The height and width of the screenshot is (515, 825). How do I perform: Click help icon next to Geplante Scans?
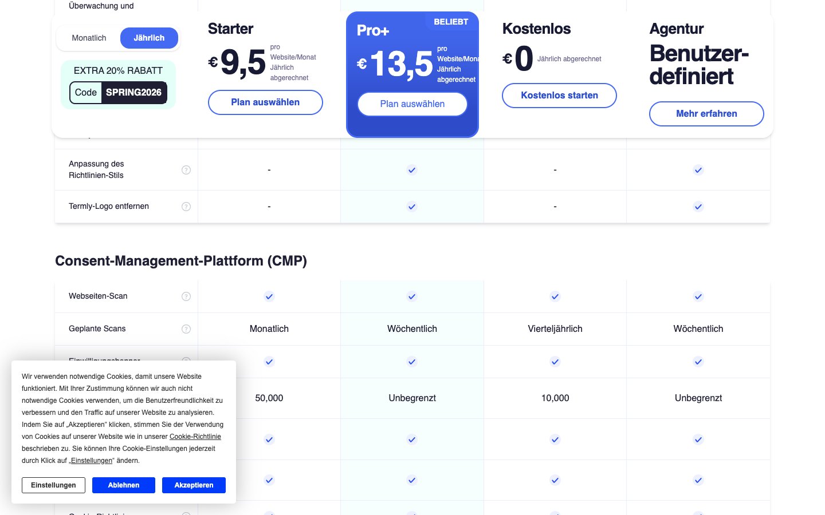tap(186, 329)
